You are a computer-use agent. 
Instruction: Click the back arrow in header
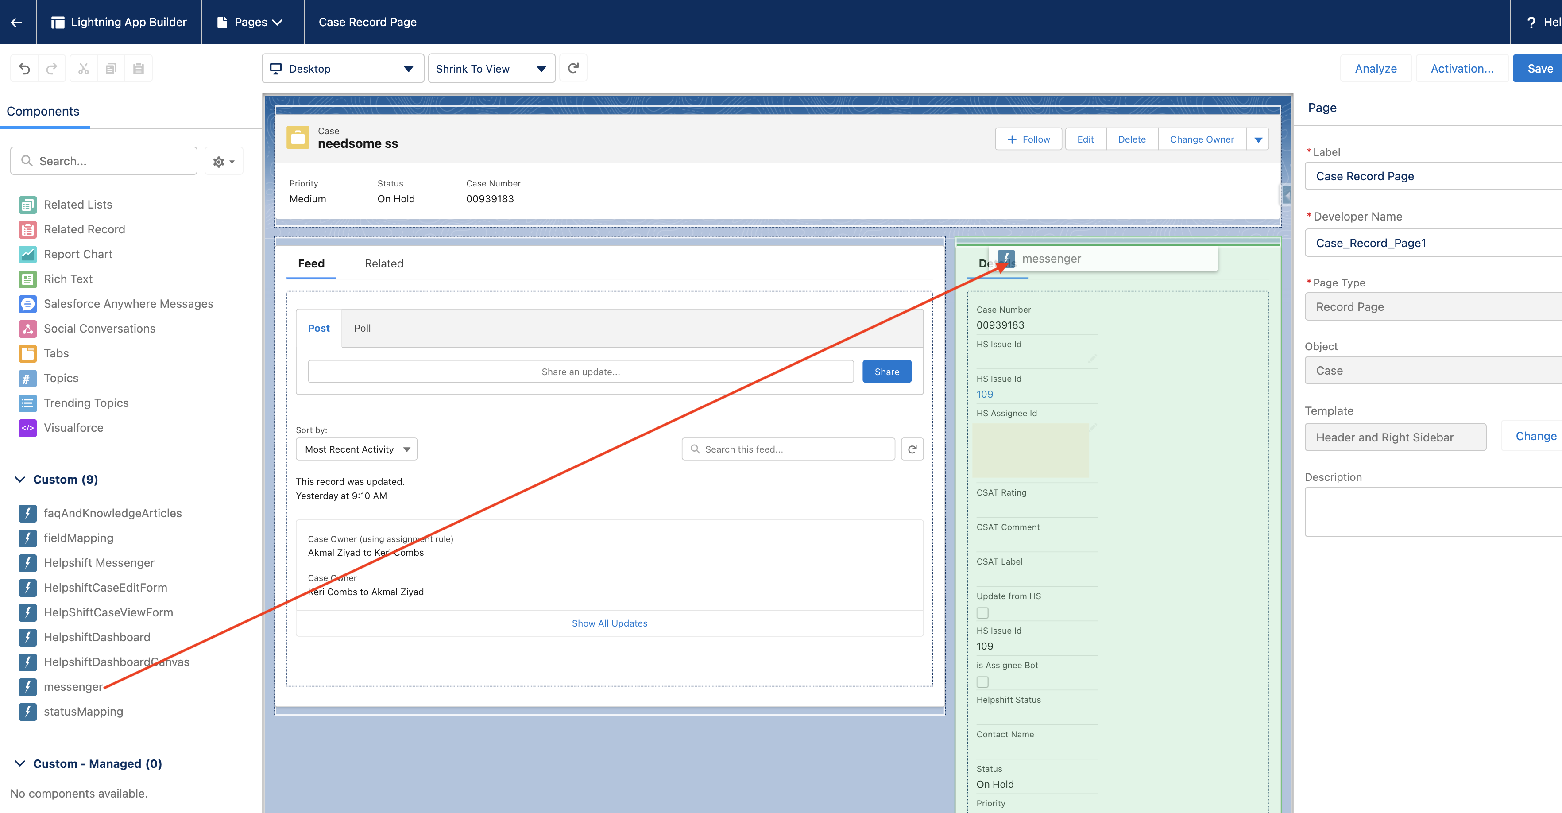click(17, 22)
